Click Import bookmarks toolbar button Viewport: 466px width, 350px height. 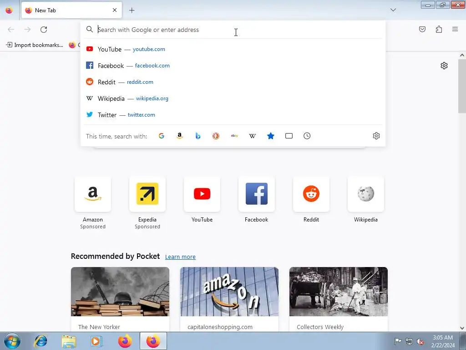pyautogui.click(x=35, y=45)
